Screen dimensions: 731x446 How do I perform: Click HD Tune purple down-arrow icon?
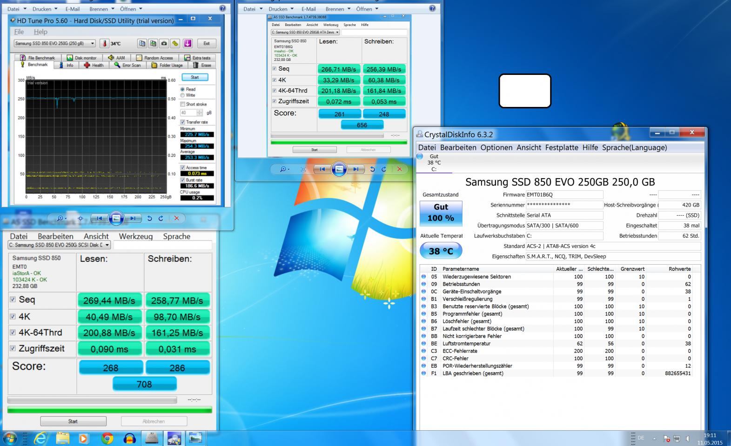(x=188, y=43)
